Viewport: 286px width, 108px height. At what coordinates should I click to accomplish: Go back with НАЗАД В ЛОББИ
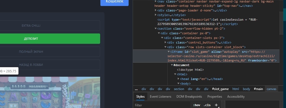tap(50, 65)
